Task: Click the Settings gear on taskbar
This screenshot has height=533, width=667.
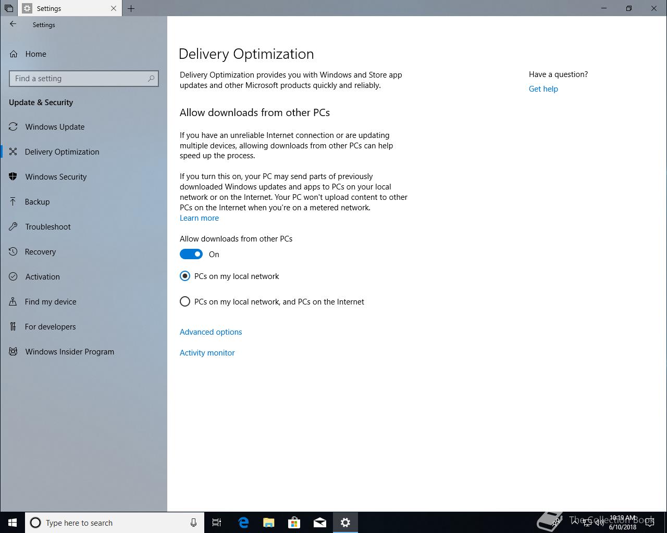Action: pyautogui.click(x=345, y=523)
